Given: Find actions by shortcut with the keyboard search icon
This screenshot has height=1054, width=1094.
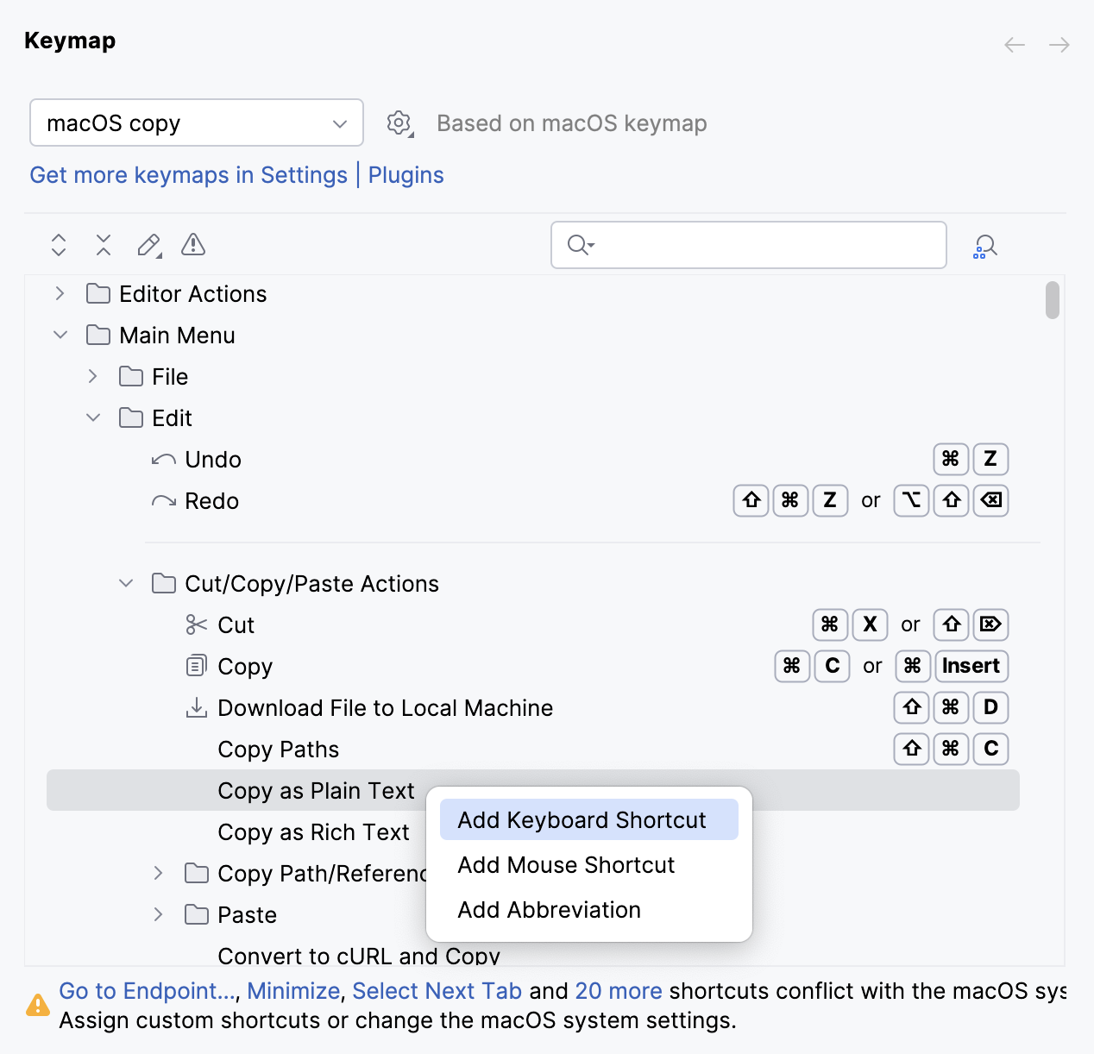Looking at the screenshot, I should [984, 245].
